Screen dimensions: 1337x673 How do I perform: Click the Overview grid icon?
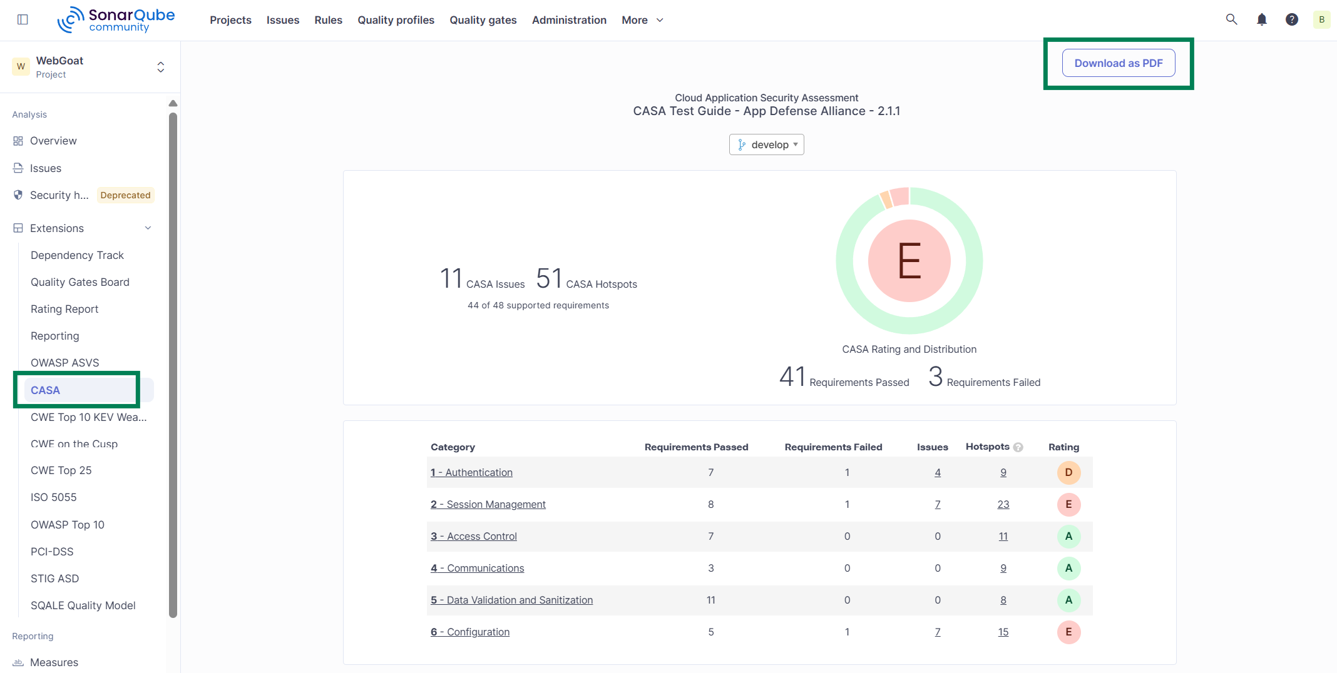coord(18,141)
